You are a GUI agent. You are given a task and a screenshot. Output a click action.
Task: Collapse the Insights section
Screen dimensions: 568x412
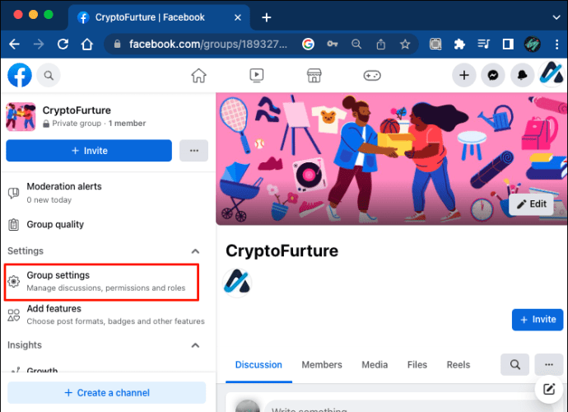click(x=195, y=345)
